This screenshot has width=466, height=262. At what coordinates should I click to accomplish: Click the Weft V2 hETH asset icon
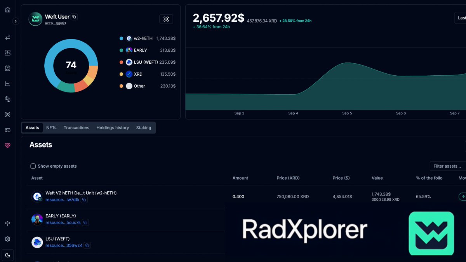[x=37, y=197]
